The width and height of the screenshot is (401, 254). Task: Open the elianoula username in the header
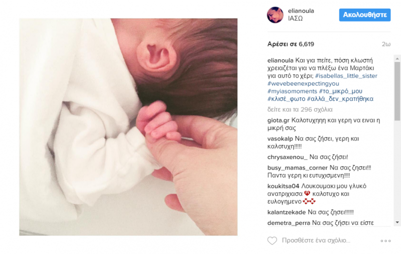coord(301,11)
